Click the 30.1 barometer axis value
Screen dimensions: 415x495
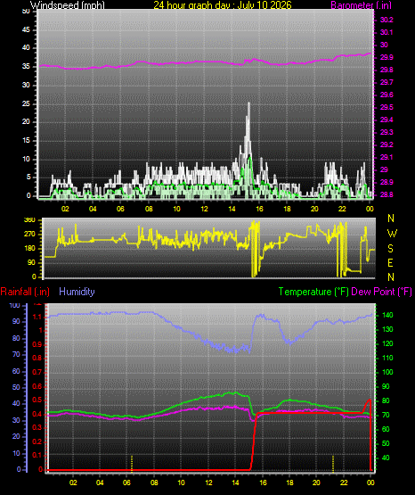click(x=387, y=32)
